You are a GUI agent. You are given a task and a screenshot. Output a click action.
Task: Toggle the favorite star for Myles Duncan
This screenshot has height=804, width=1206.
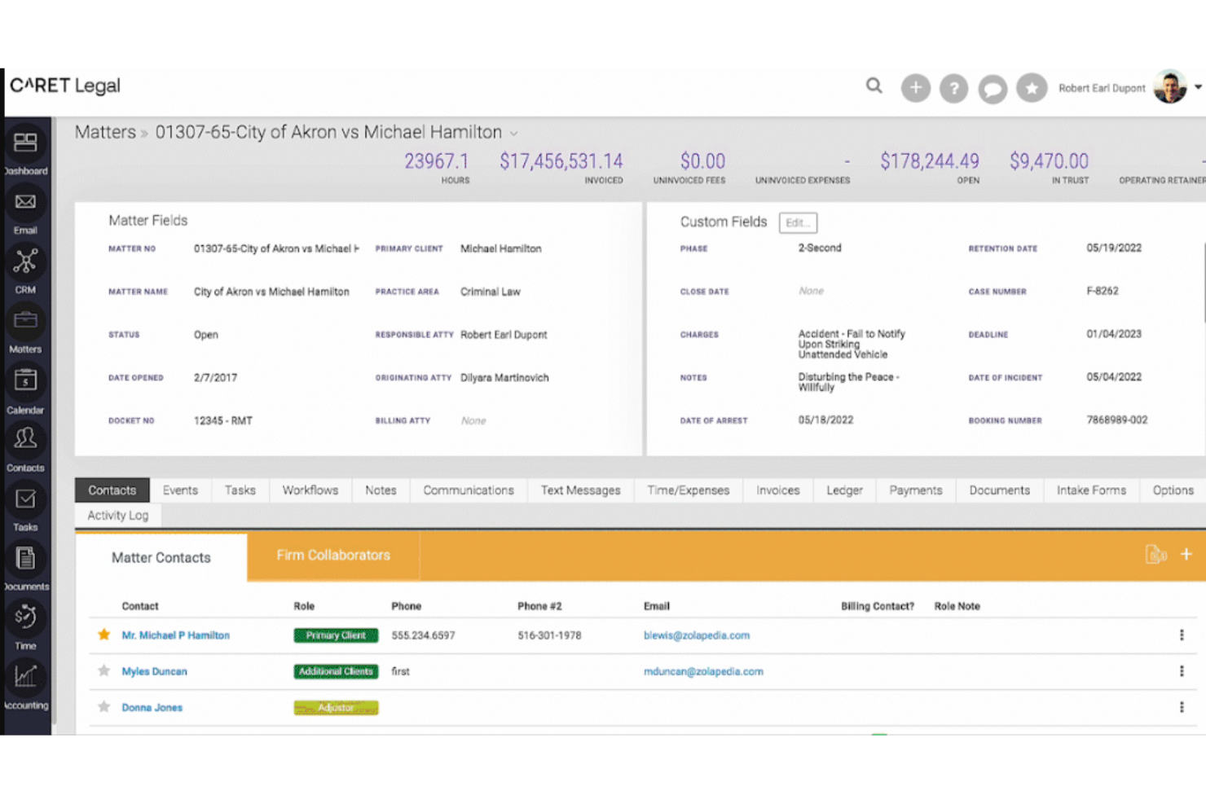coord(103,671)
